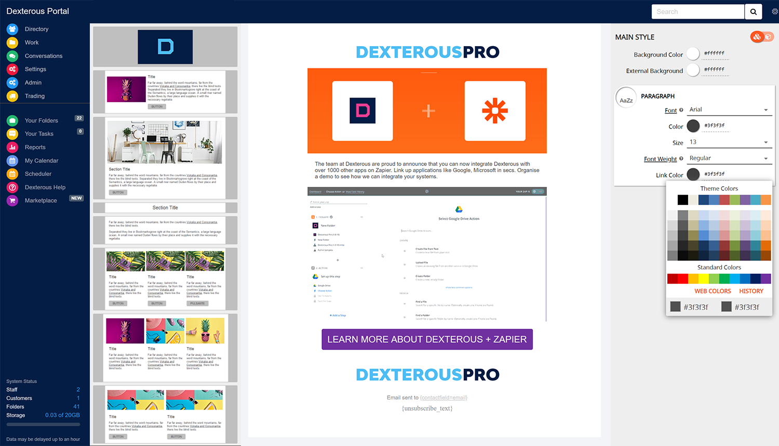The width and height of the screenshot is (779, 446).
Task: Click the Font Weight help question mark icon
Action: (x=681, y=159)
